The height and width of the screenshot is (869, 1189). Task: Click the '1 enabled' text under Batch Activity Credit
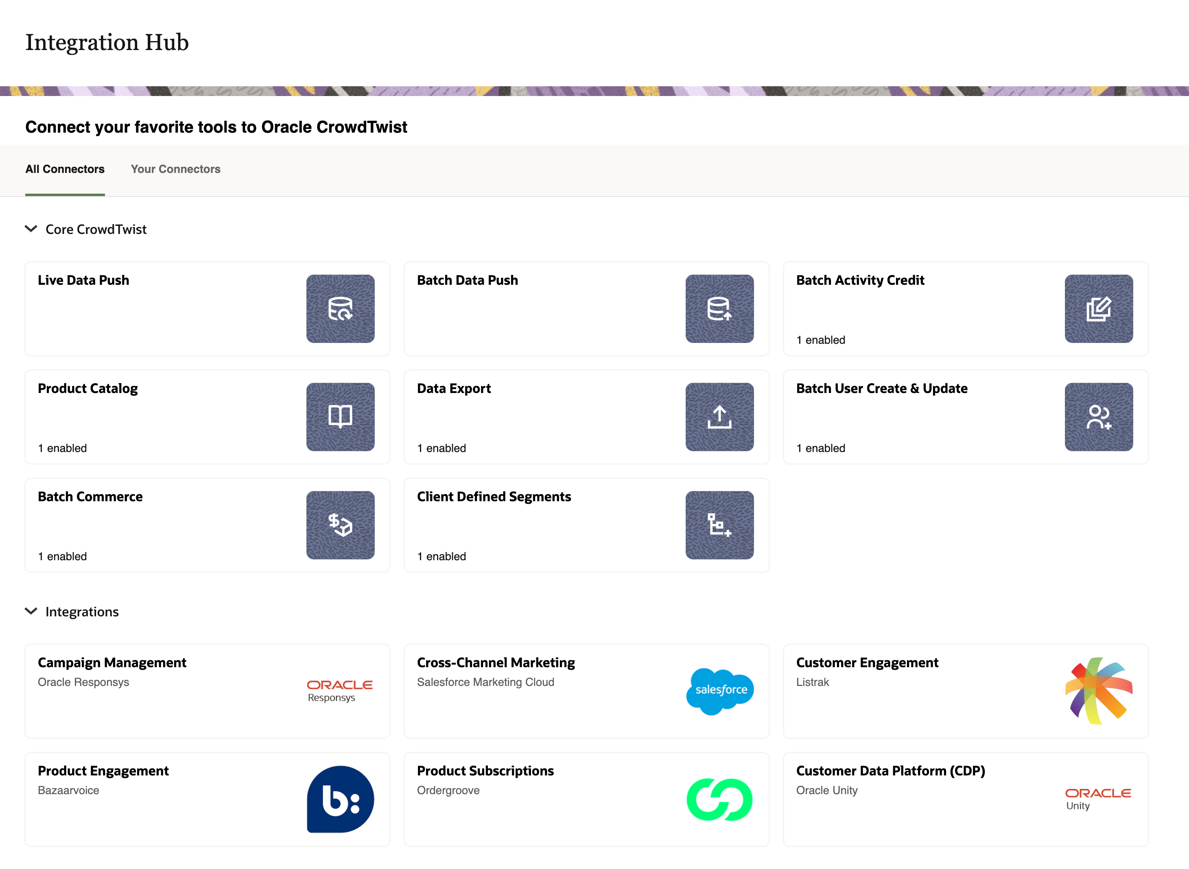coord(821,340)
